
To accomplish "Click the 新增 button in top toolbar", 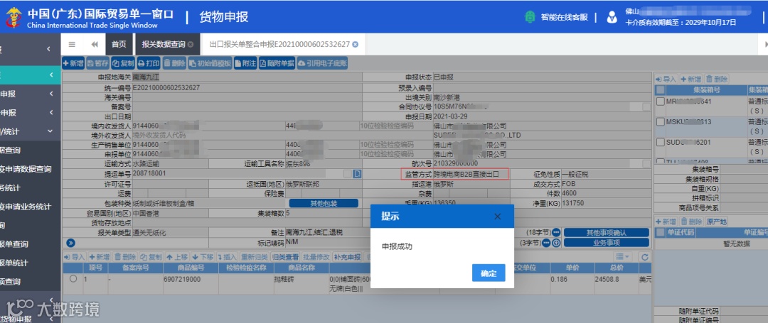I will (73, 63).
